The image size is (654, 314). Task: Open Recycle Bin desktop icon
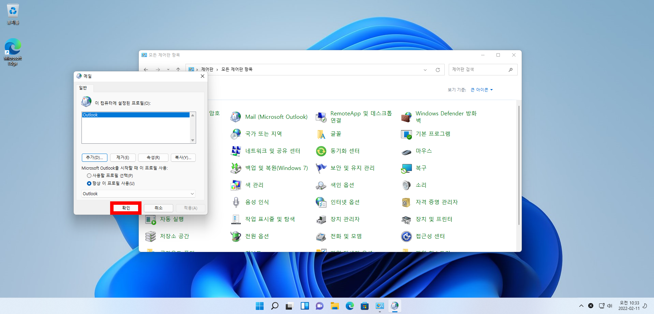(13, 14)
